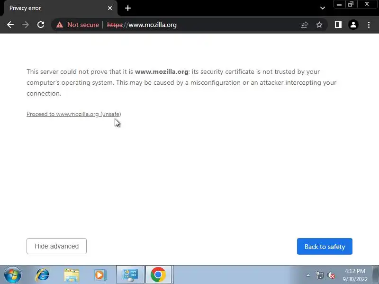Minimize the Chrome window
This screenshot has width=379, height=284.
coord(339,4)
